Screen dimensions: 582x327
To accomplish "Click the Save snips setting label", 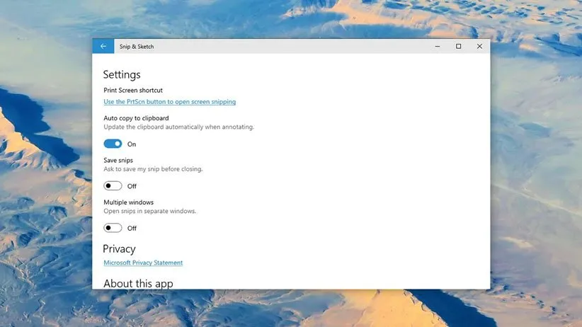I will [118, 161].
